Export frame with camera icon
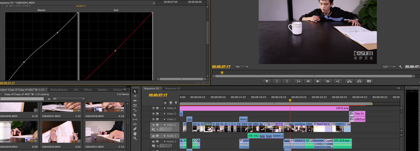 pyautogui.click(x=369, y=81)
